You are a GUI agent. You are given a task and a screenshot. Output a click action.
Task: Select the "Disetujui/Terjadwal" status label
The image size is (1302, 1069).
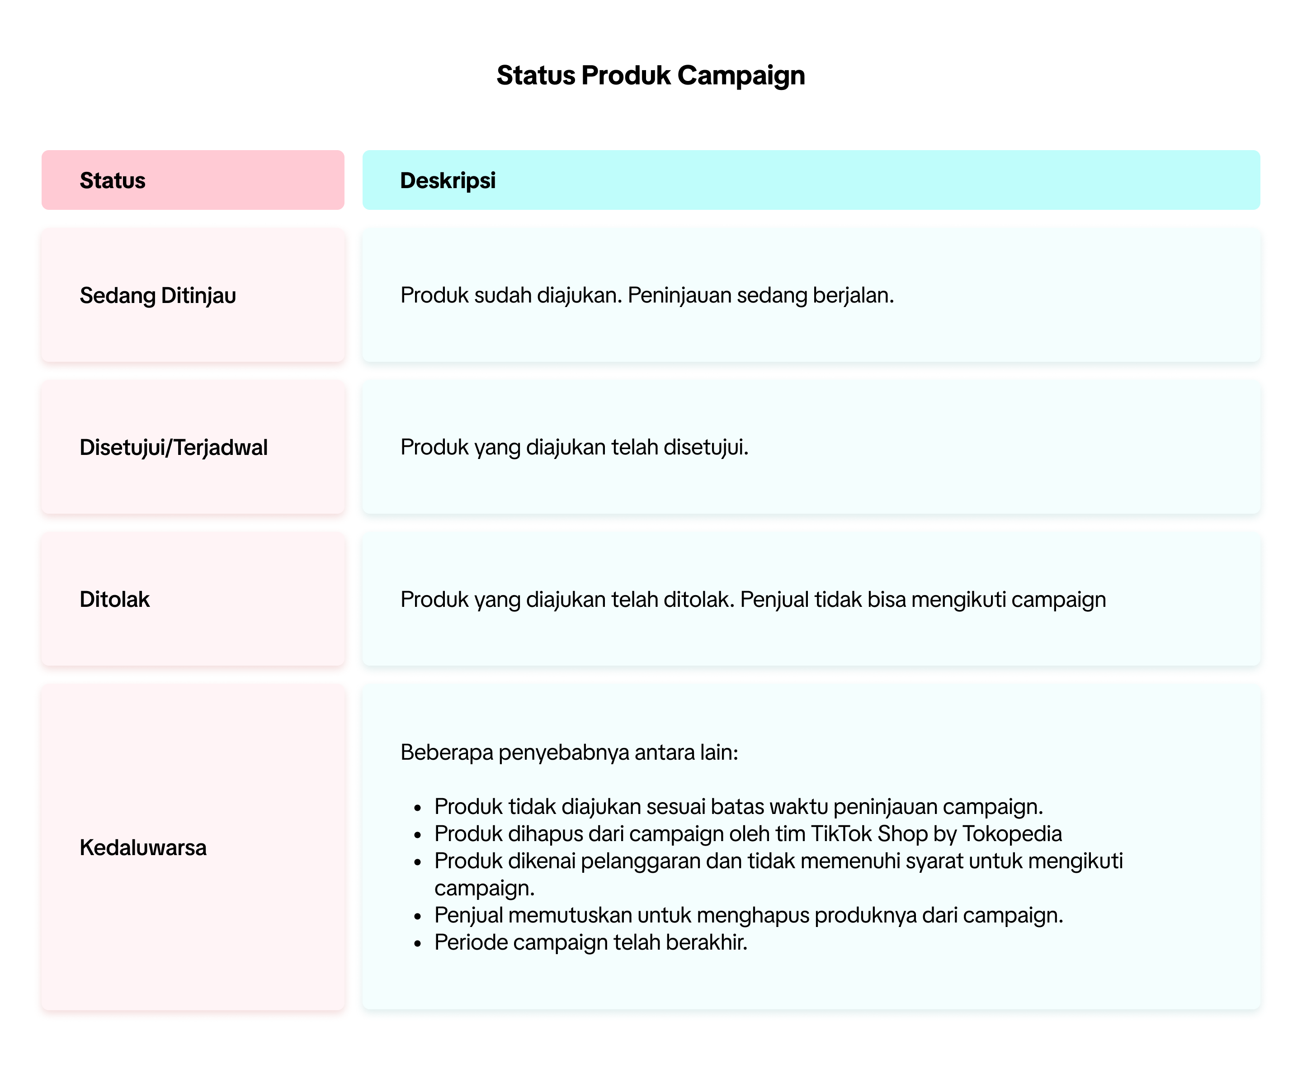174,448
